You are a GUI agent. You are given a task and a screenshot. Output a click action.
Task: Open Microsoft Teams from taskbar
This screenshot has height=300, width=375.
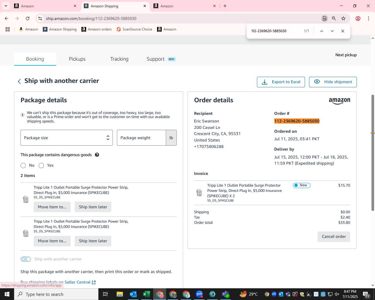226,294
